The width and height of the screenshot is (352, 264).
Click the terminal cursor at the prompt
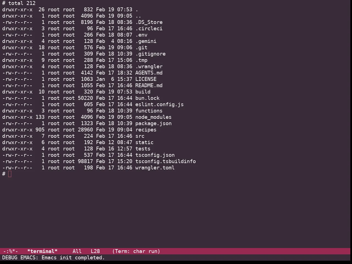pos(10,174)
